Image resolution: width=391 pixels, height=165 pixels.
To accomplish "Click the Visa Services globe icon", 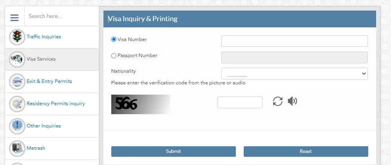I will tap(17, 59).
